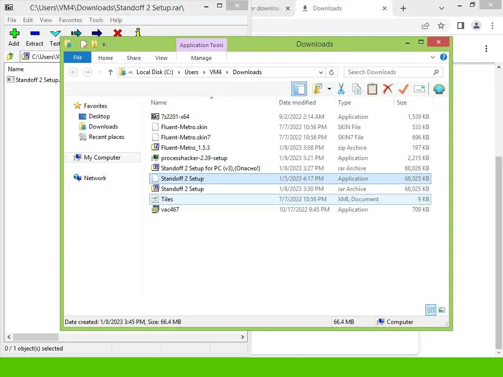503x377 pixels.
Task: Click the 7-Zip Move arrow icon
Action: pos(97,33)
